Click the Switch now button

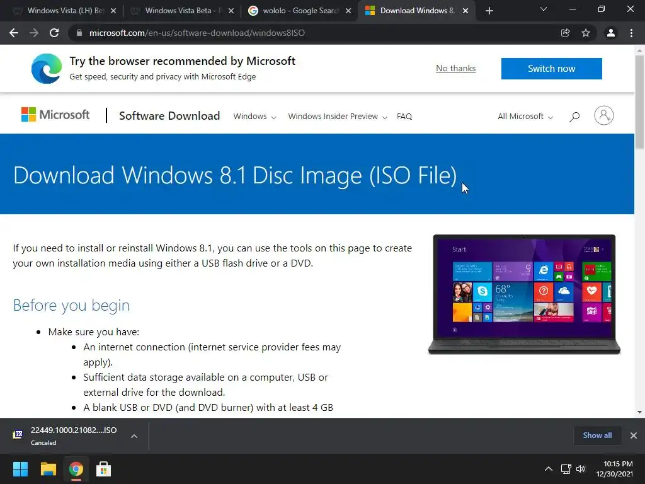(551, 68)
